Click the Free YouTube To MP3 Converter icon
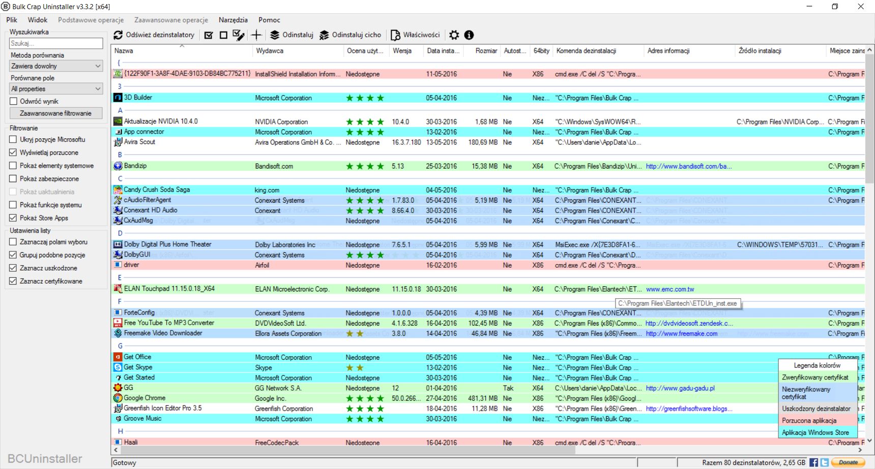This screenshot has height=469, width=875. click(x=118, y=323)
